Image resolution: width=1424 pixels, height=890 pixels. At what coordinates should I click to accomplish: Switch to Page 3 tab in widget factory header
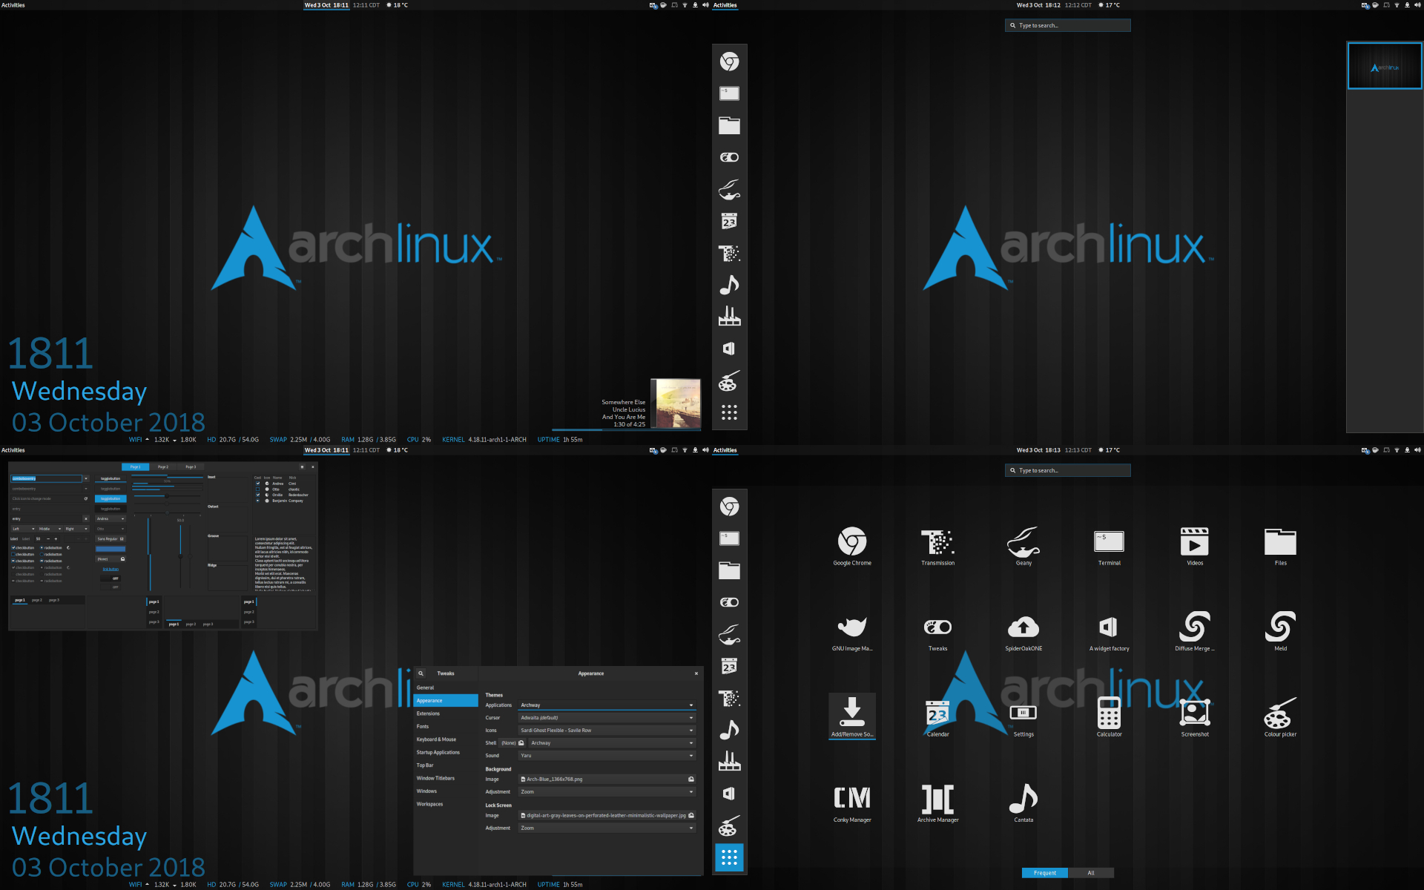click(x=191, y=467)
